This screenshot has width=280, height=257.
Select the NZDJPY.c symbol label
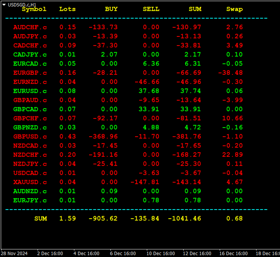click(30, 164)
